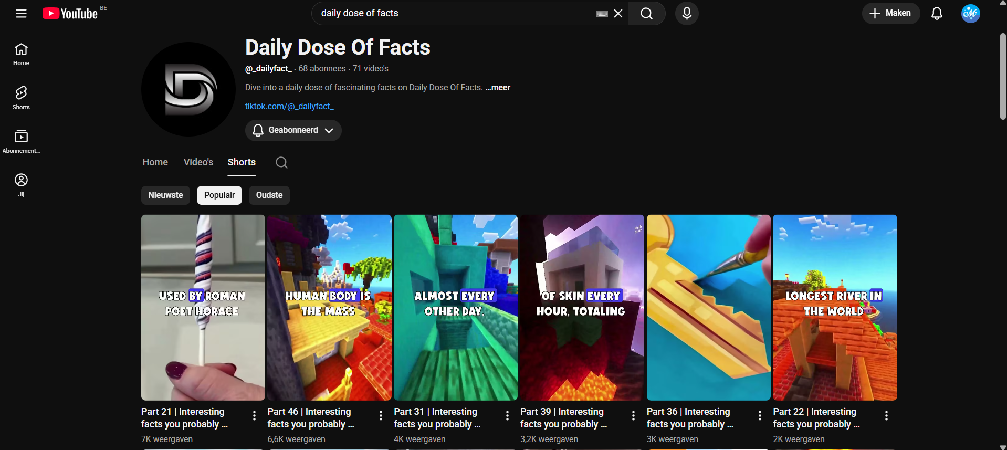This screenshot has height=450, width=1007.
Task: Select the Populair sort chip
Action: pyautogui.click(x=219, y=195)
